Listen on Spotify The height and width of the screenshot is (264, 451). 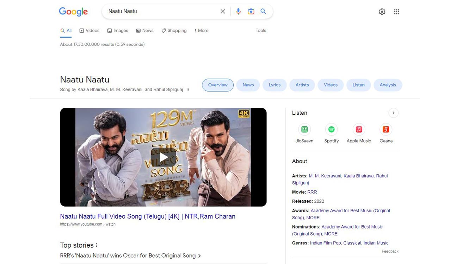coord(331,129)
